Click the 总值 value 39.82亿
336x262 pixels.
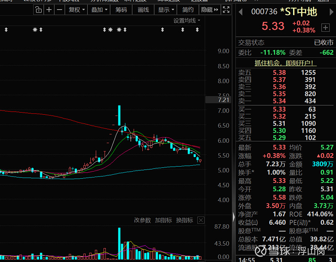click(322, 239)
